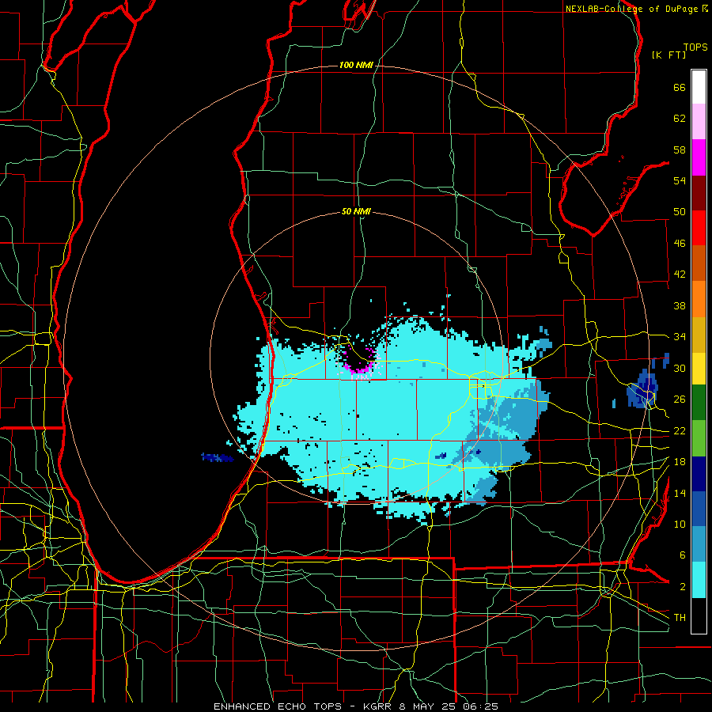Click the KGRR radar site identifier
This screenshot has width=712, height=712.
[379, 706]
